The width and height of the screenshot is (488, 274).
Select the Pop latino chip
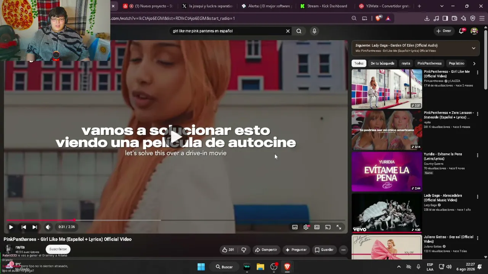tap(456, 64)
